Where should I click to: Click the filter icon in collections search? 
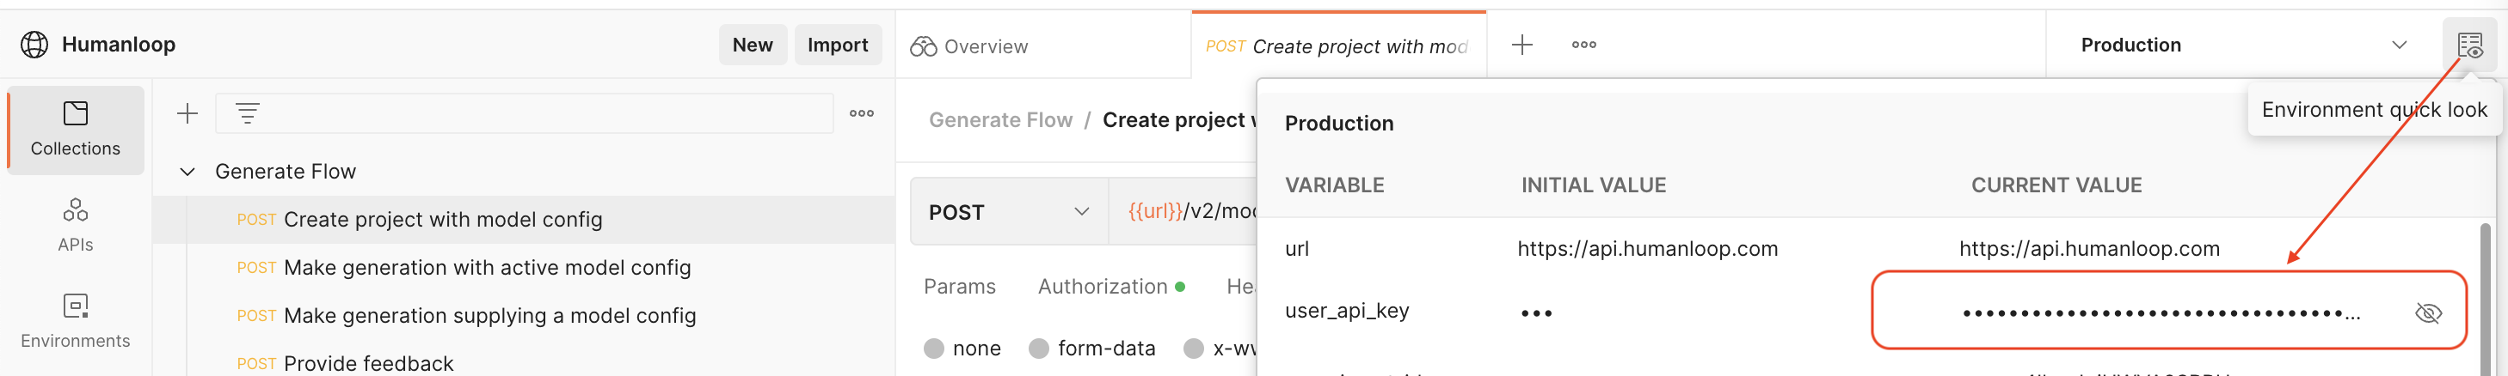point(248,113)
